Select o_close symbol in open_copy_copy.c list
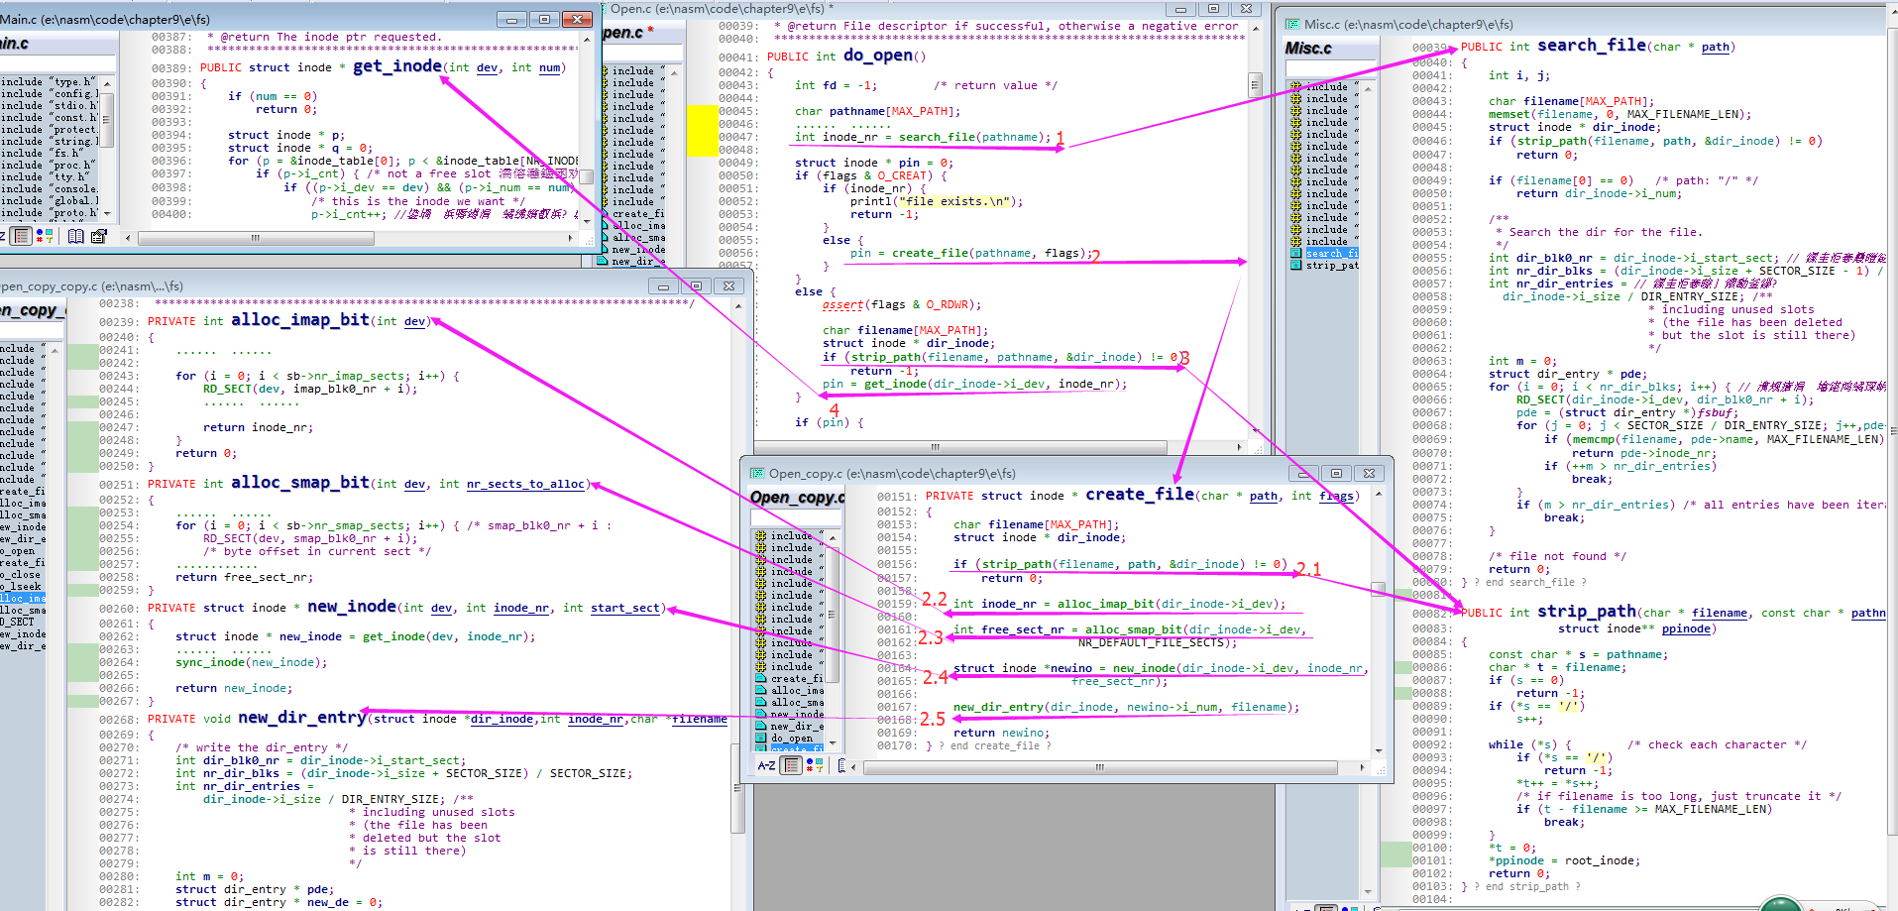The image size is (1898, 911). [22, 575]
